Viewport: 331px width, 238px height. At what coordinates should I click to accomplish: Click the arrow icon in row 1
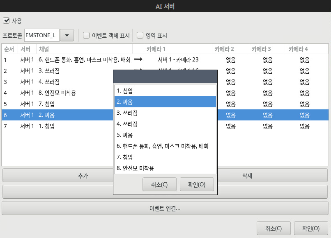138,59
